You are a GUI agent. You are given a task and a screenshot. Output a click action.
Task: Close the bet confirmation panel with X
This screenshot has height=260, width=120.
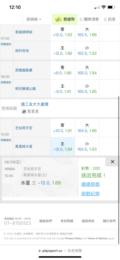112,162
